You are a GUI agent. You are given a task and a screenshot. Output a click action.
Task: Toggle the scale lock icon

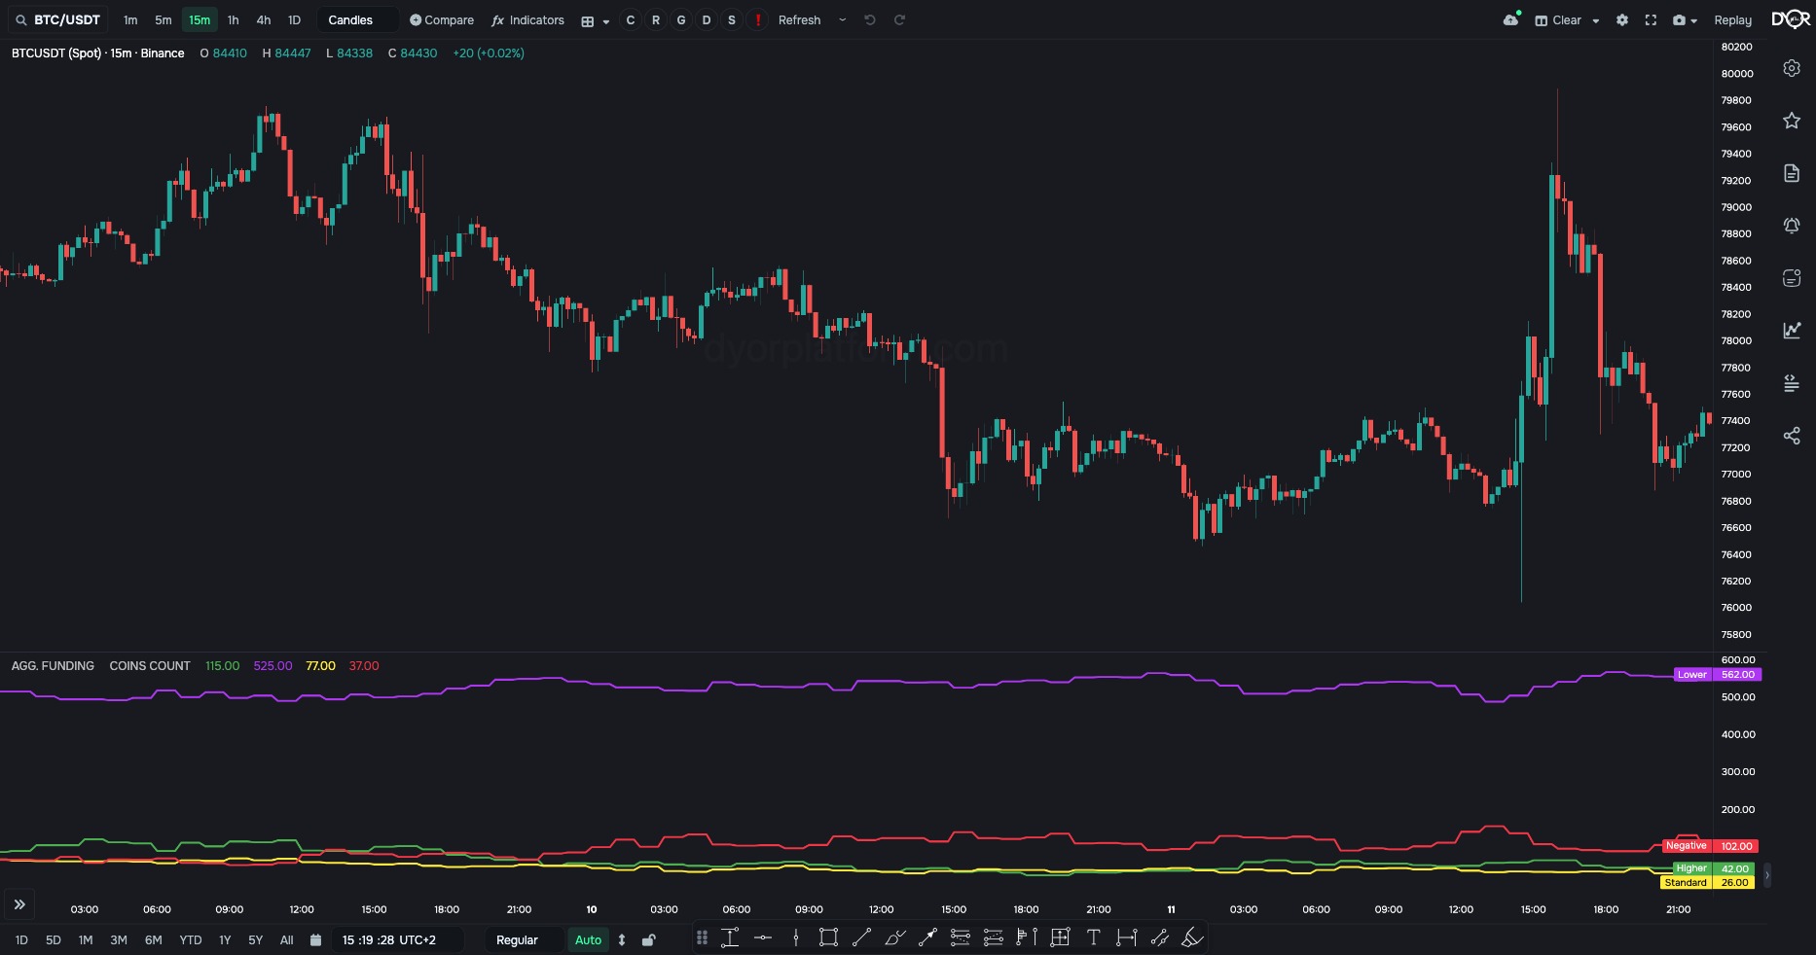point(649,939)
